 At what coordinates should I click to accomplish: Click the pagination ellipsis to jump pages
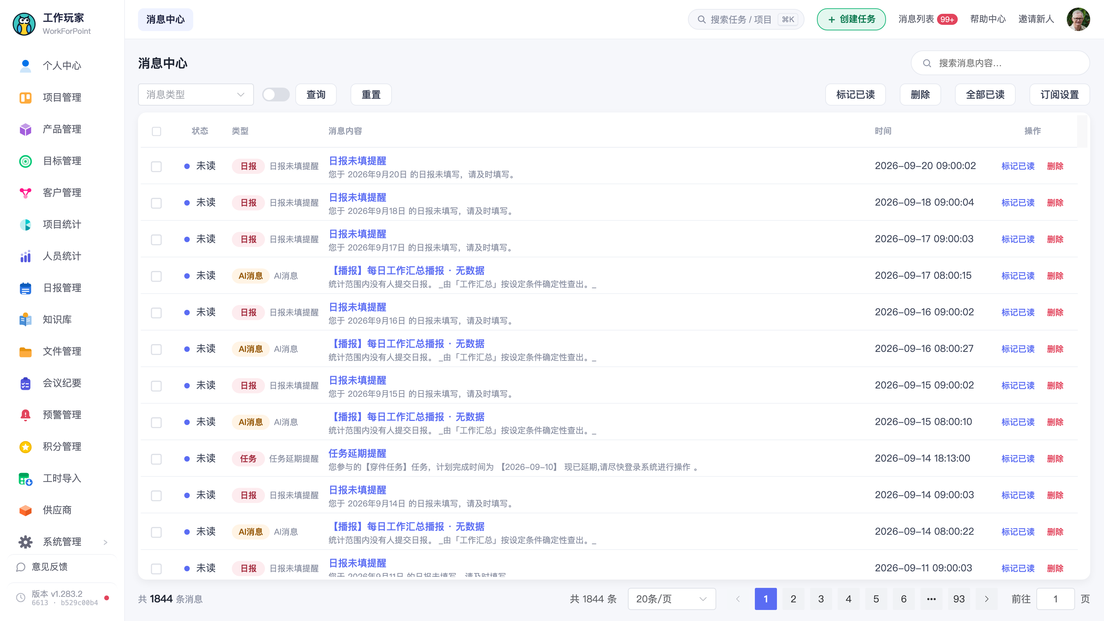pyautogui.click(x=931, y=599)
